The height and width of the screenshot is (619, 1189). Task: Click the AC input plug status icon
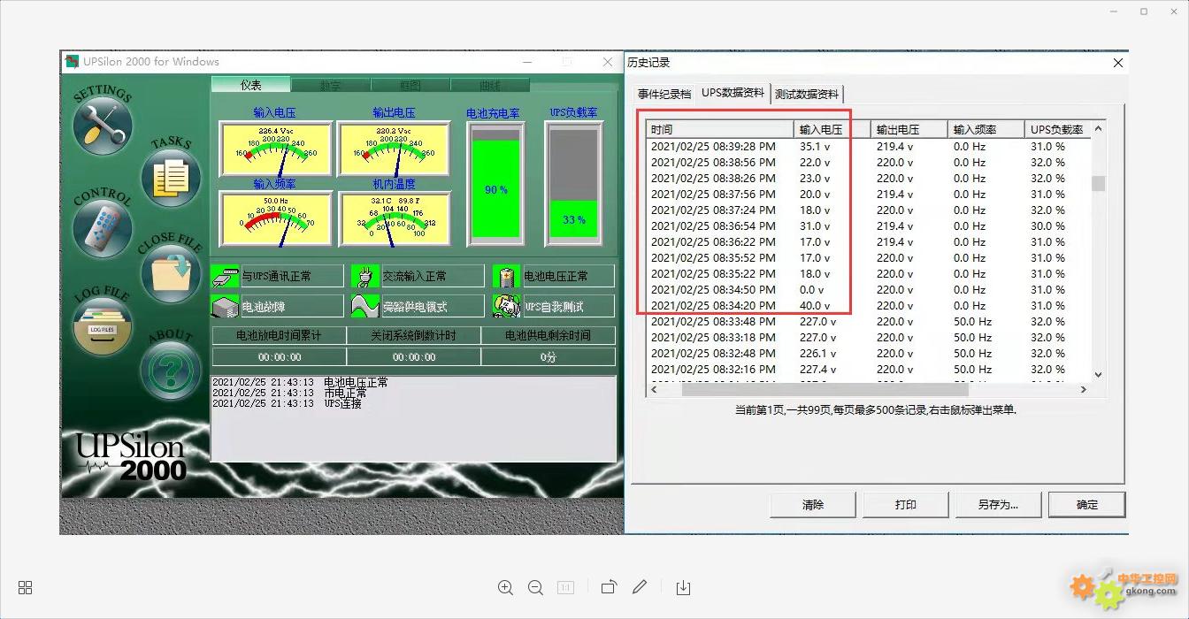(x=365, y=277)
